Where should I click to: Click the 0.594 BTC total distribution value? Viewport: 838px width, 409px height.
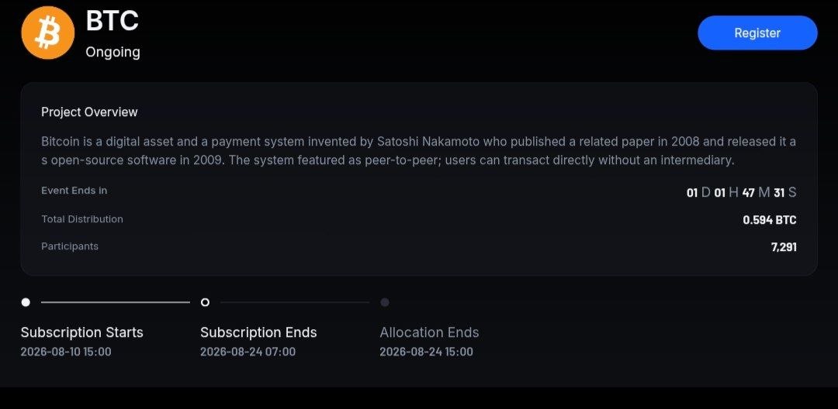pyautogui.click(x=770, y=220)
